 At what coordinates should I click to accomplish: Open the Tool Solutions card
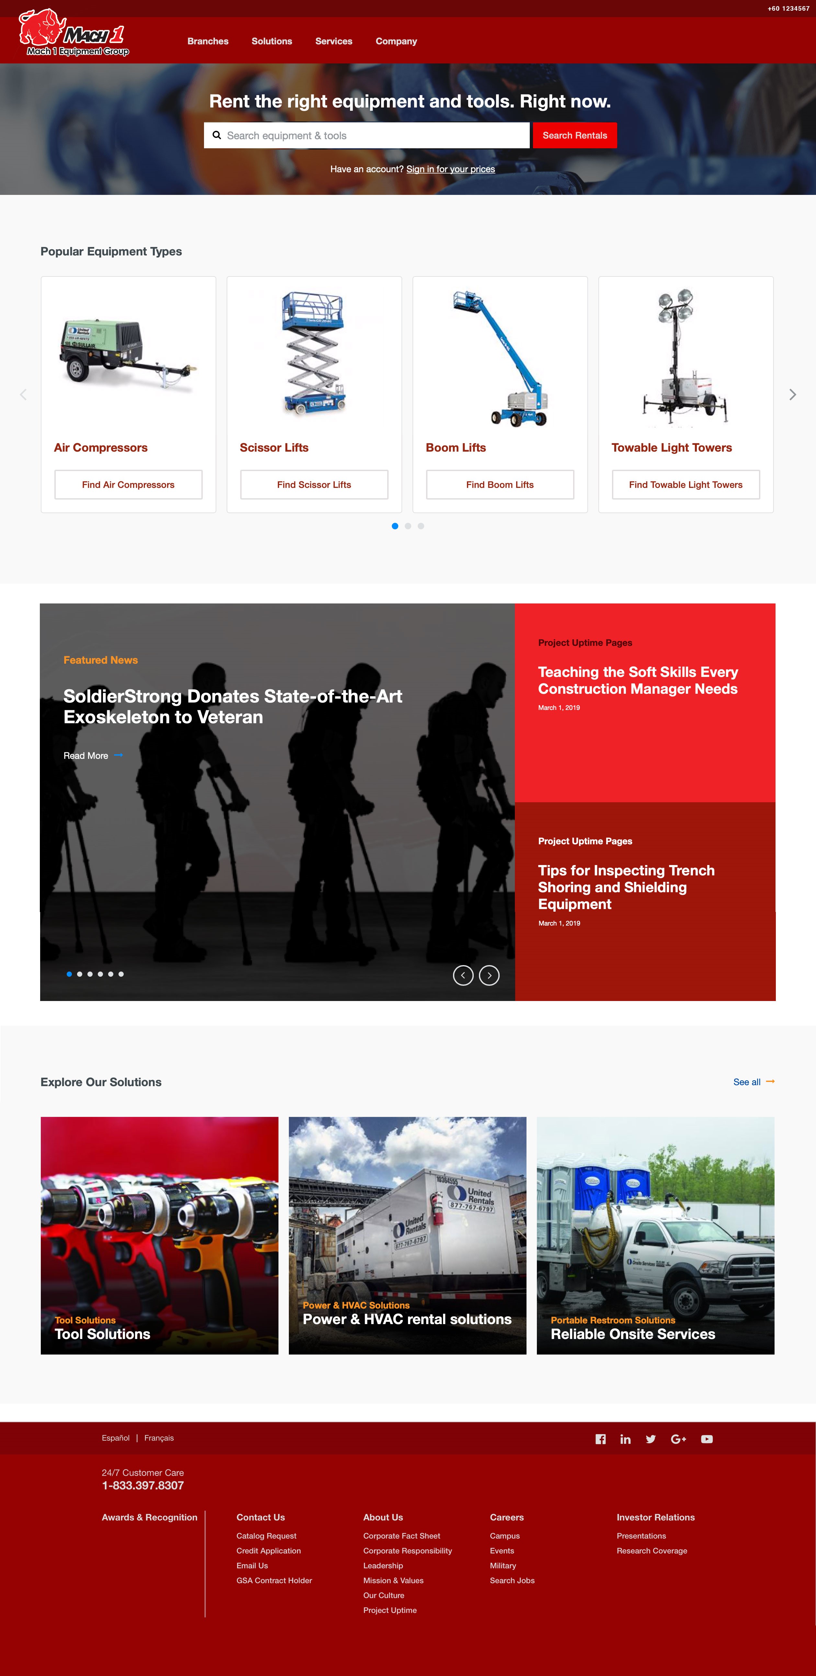(159, 1235)
